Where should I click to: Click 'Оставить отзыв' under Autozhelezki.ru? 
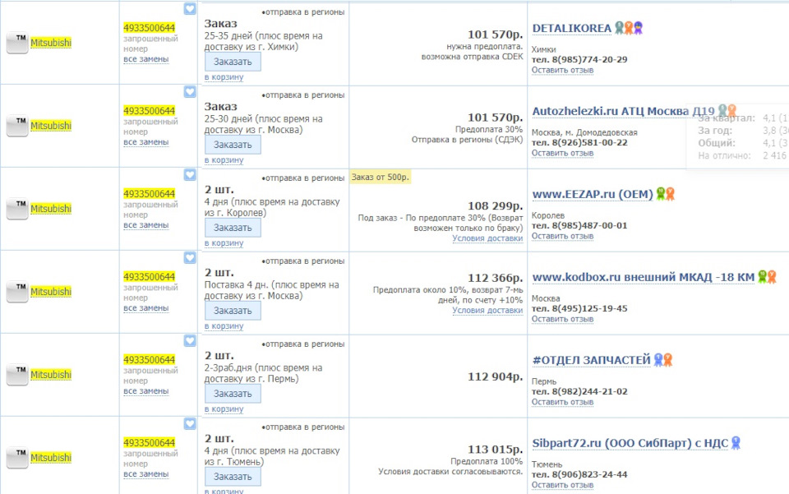pyautogui.click(x=562, y=153)
